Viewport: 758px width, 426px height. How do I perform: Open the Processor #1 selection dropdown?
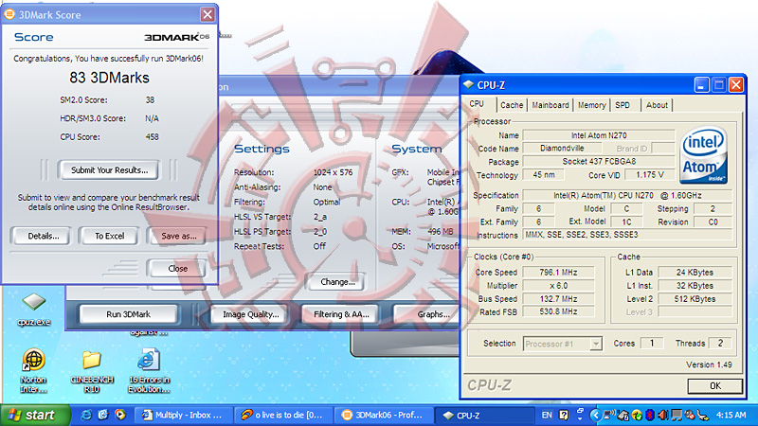pos(562,344)
